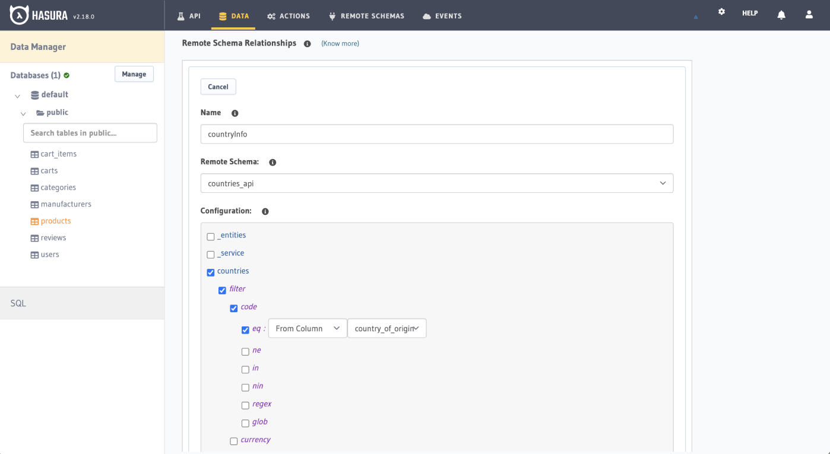830x454 pixels.
Task: Open the notifications bell
Action: pyautogui.click(x=781, y=13)
